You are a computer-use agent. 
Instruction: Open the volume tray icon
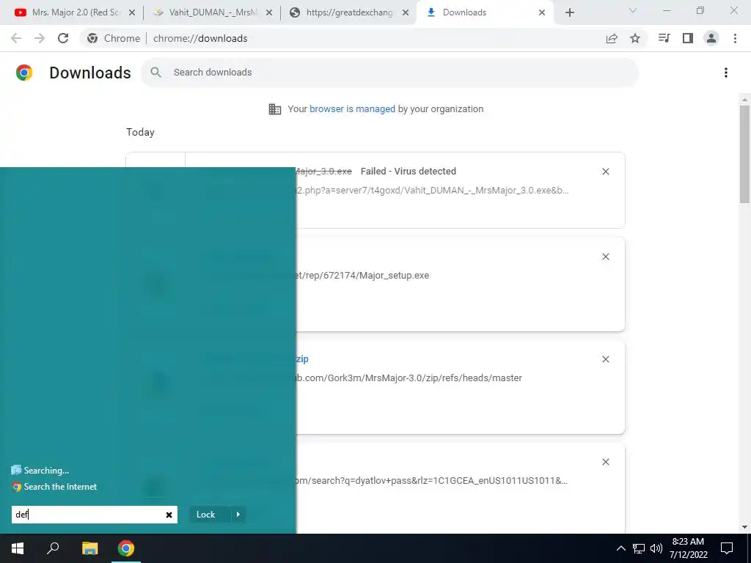[x=656, y=548]
